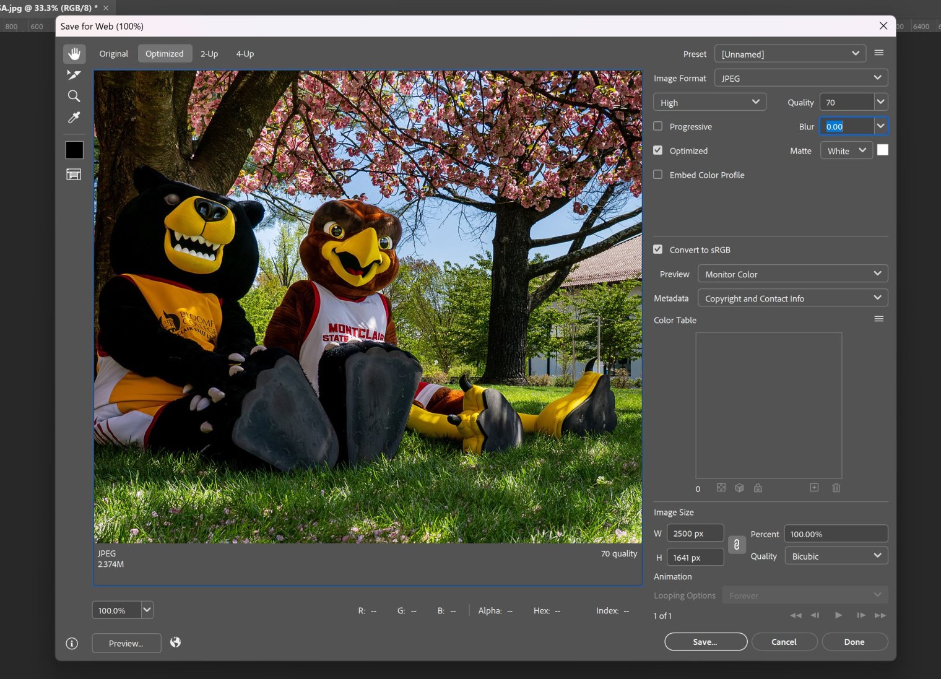Click the zoom 100.0% field
This screenshot has height=679, width=941.
click(117, 610)
